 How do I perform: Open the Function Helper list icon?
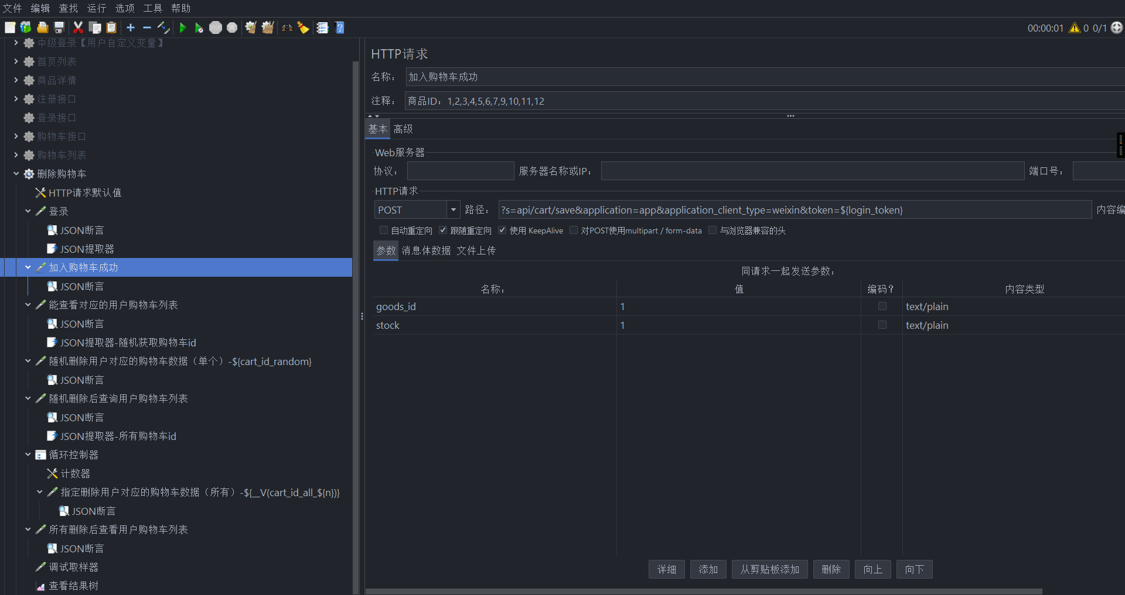[x=322, y=27]
